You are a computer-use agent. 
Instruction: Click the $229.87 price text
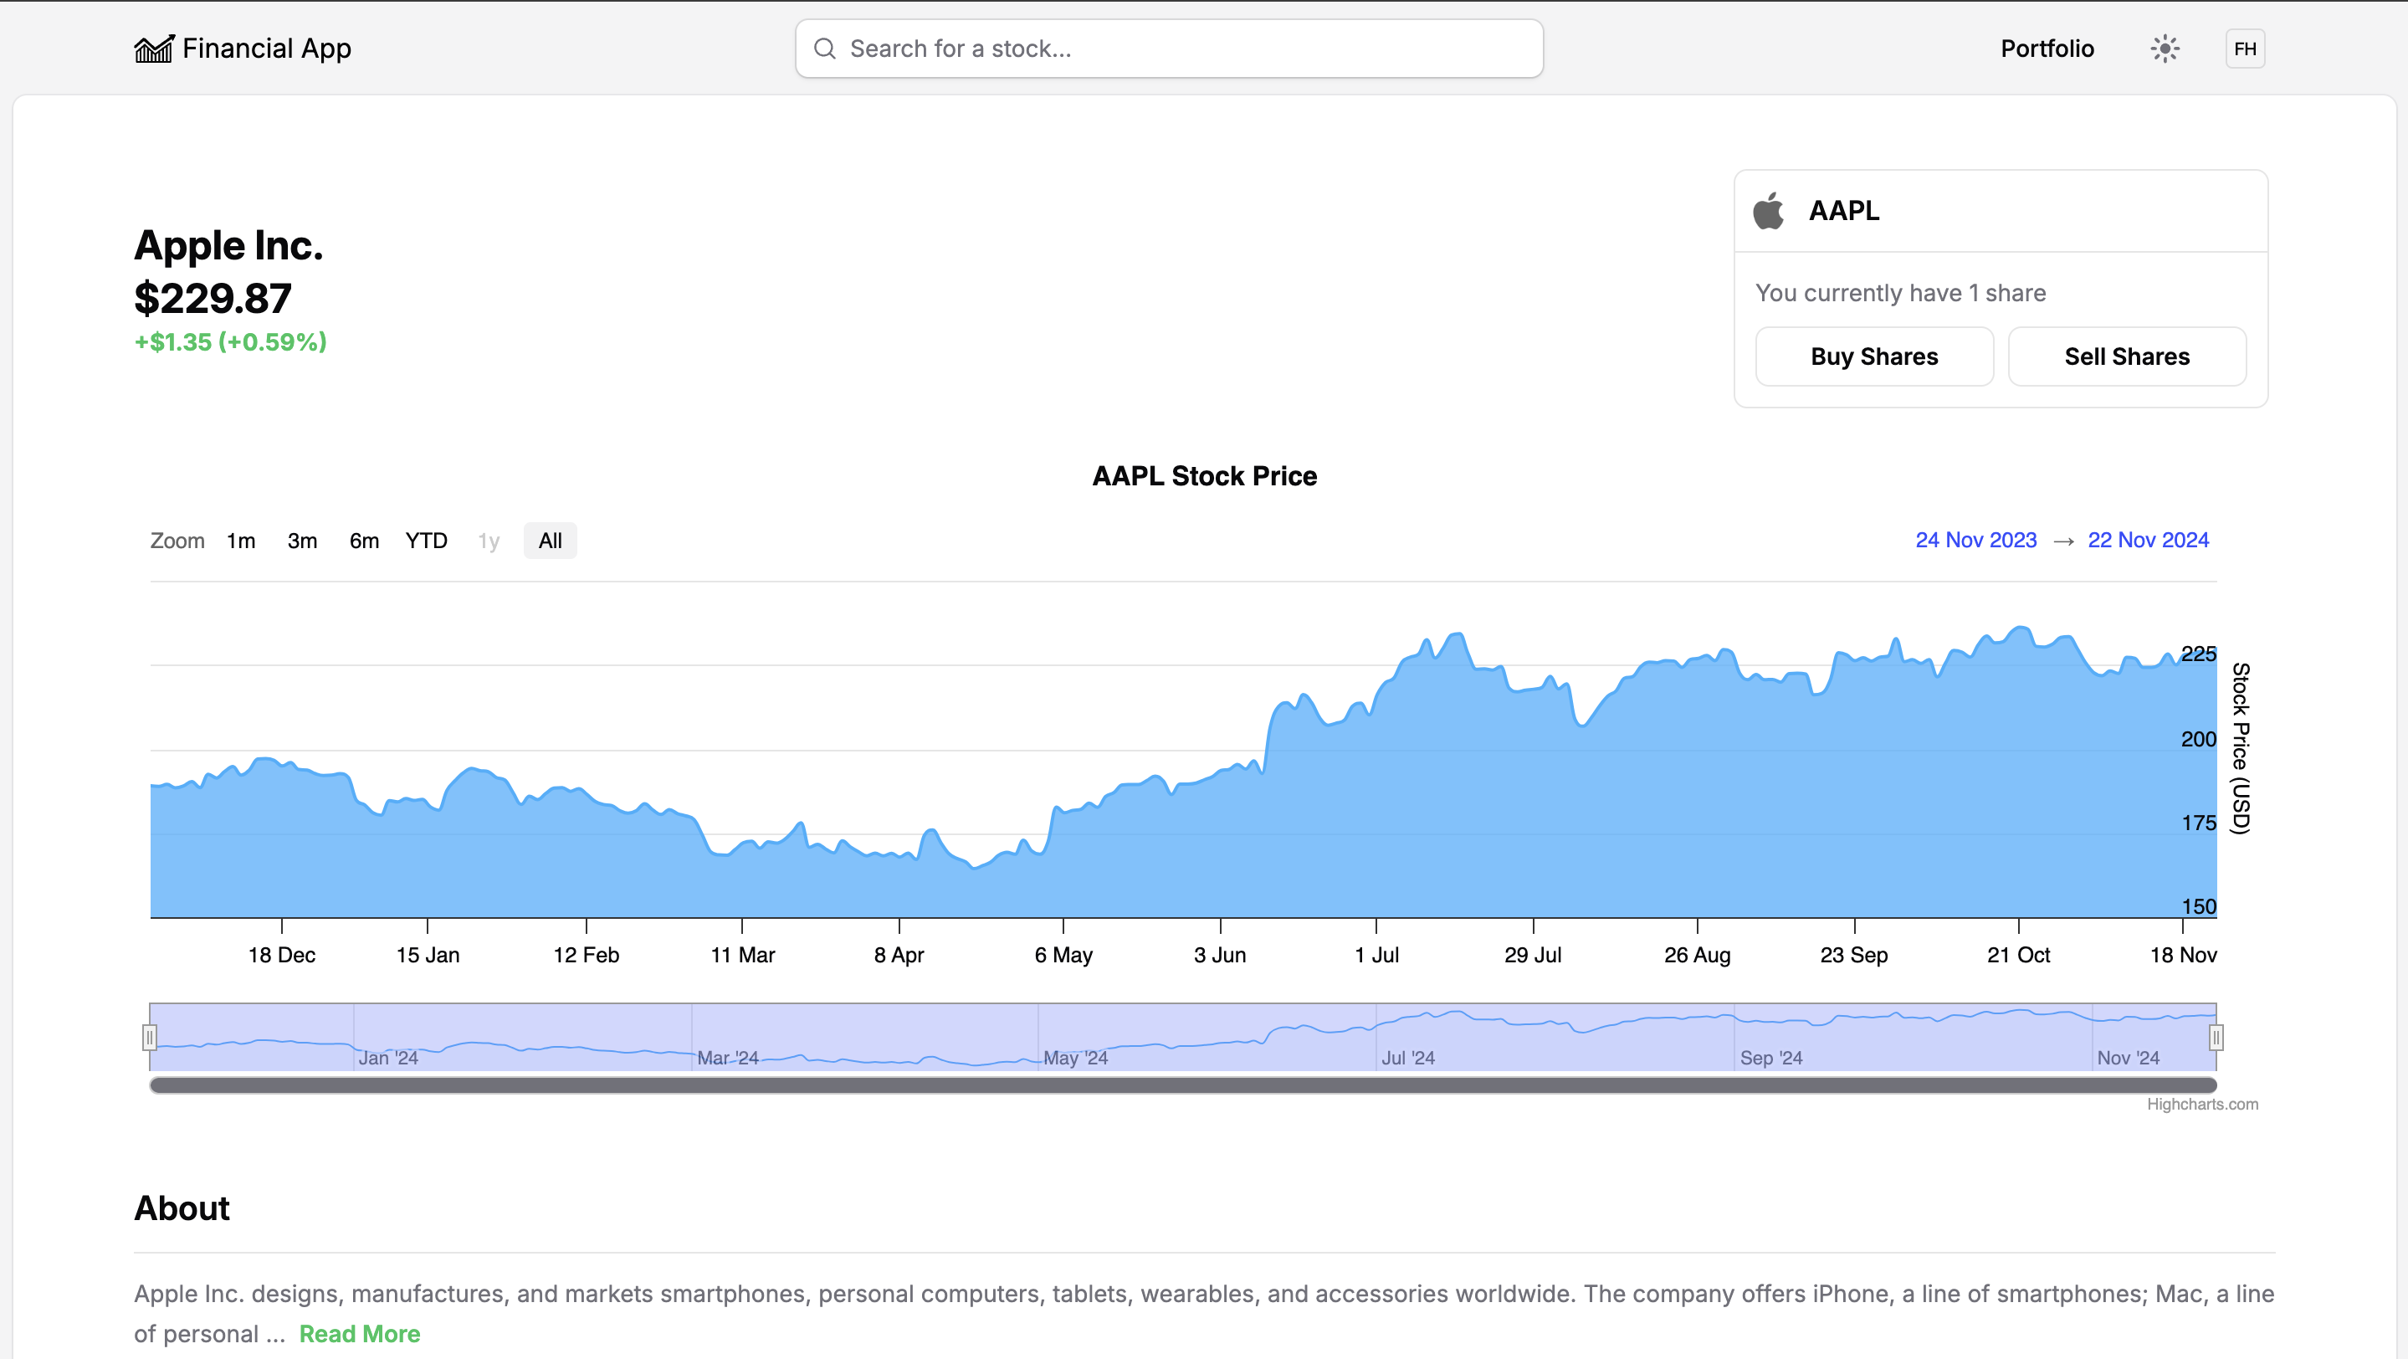(x=213, y=298)
